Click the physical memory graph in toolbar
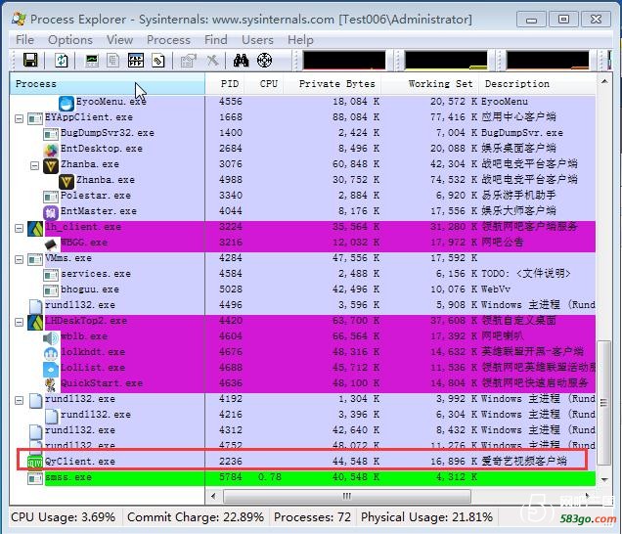The width and height of the screenshot is (622, 534). tap(548, 61)
